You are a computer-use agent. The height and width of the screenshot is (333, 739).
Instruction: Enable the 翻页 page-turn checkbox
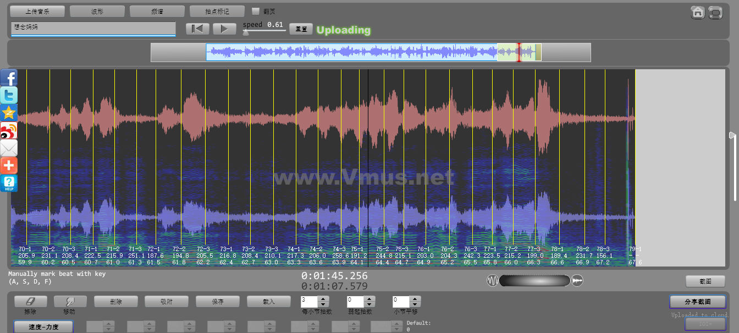[255, 11]
